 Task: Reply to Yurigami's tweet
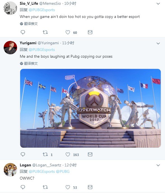23,154
